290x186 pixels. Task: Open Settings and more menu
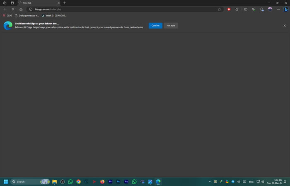[x=278, y=9]
